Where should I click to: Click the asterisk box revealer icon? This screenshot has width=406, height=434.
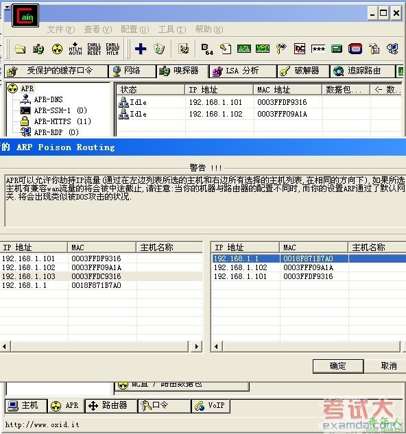(x=318, y=49)
